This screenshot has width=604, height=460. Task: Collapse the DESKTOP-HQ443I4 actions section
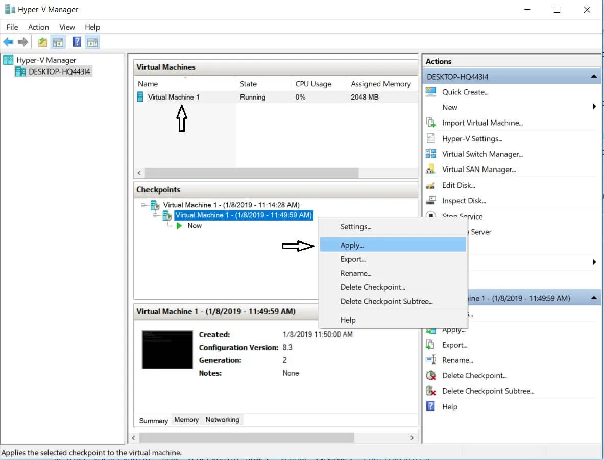tap(593, 77)
